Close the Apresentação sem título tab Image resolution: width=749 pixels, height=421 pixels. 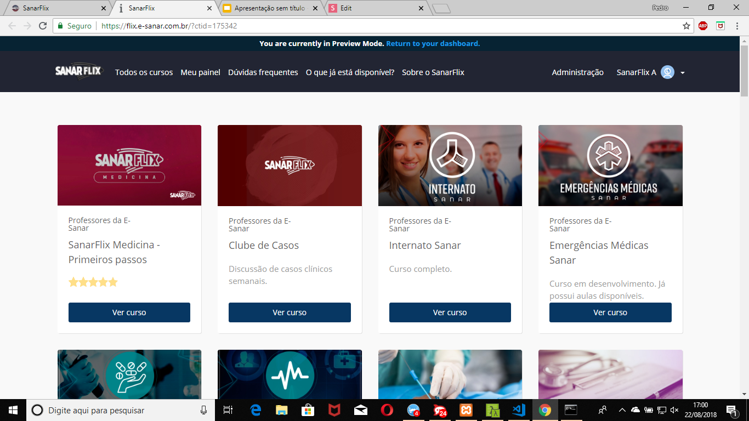point(315,8)
